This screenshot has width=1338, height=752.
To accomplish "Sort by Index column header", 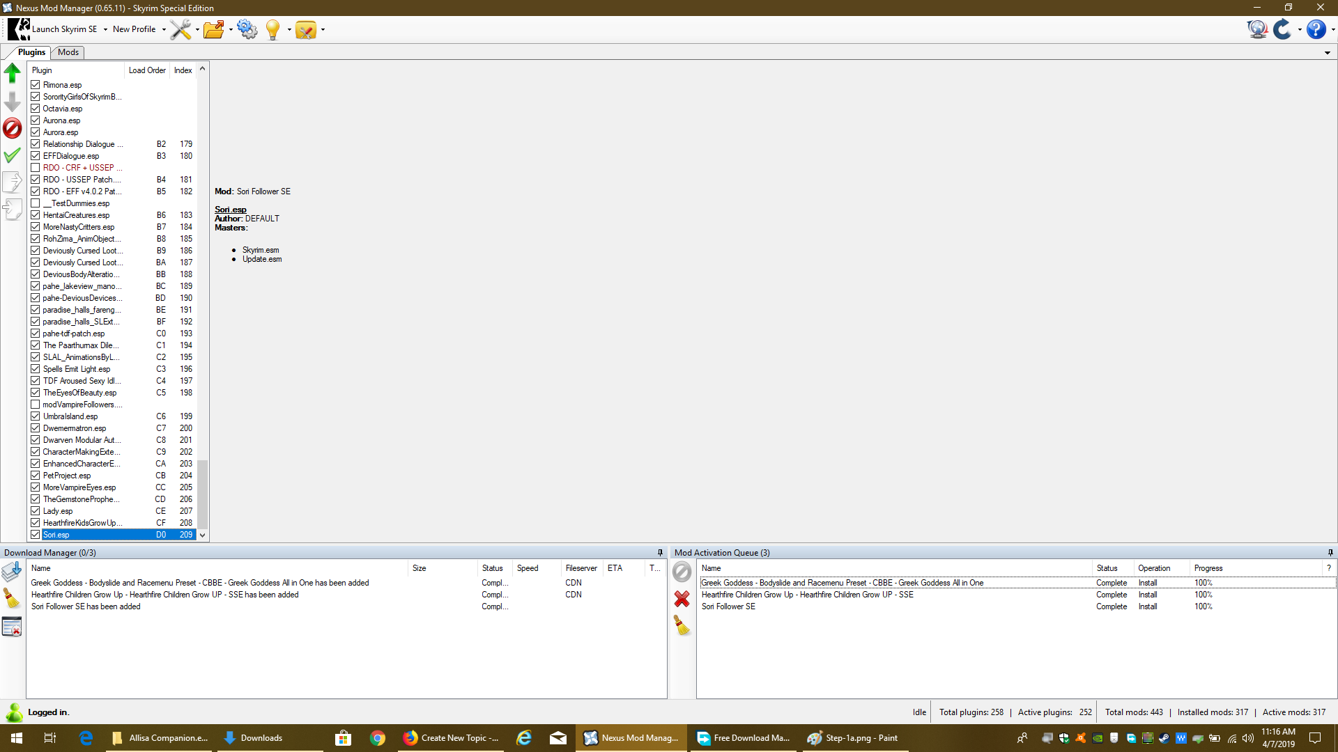I will click(x=183, y=70).
